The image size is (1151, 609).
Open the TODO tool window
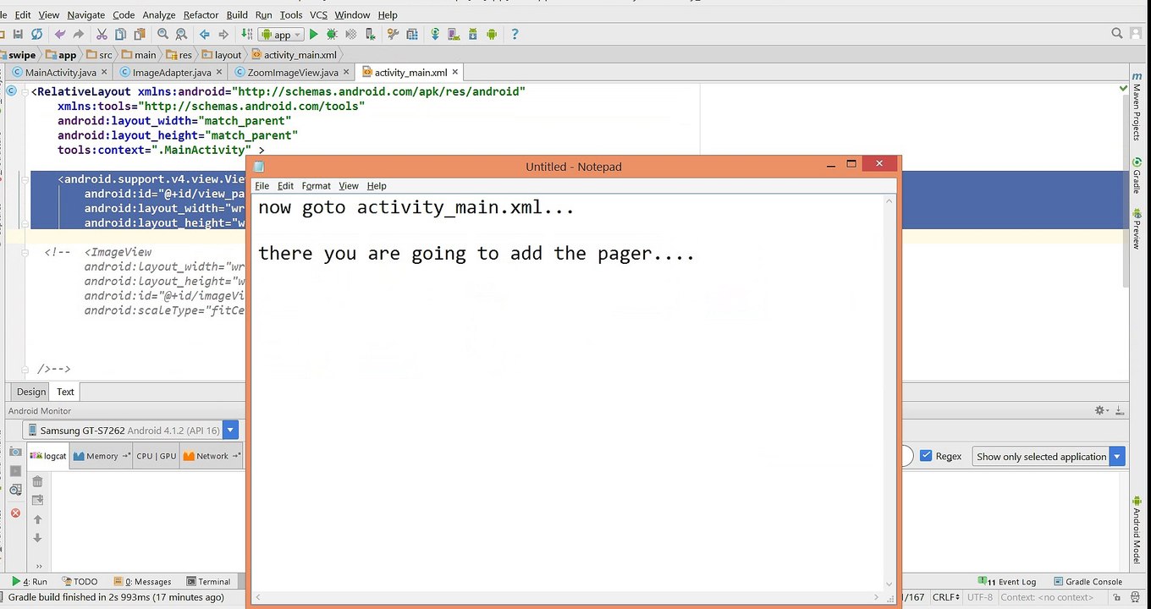click(80, 582)
